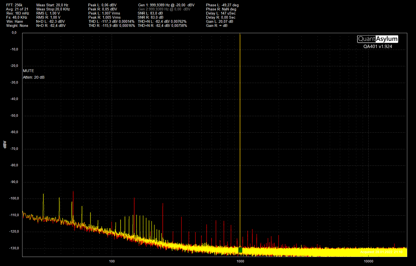Click the '-70,0' y-axis label
This screenshot has height=266, width=416.
pyautogui.click(x=14, y=149)
